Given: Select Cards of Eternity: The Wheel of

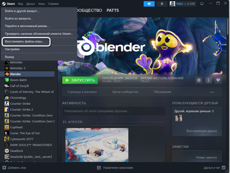Looking at the screenshot, I should (x=27, y=92).
